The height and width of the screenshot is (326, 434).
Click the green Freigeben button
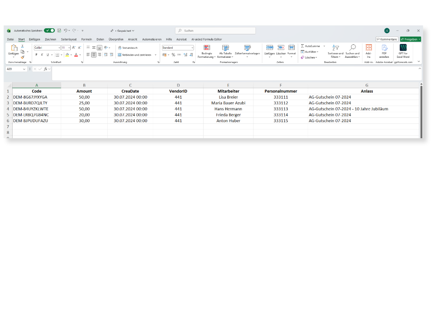410,39
